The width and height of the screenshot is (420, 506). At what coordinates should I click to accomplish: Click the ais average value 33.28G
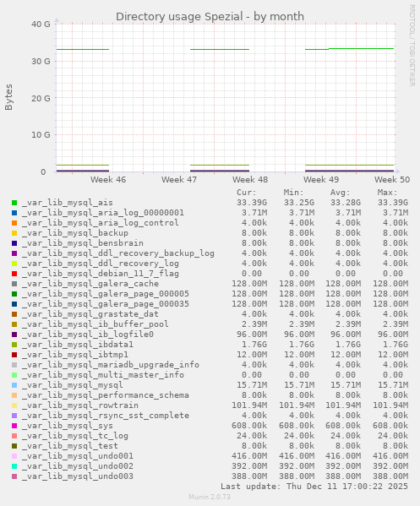coord(346,203)
